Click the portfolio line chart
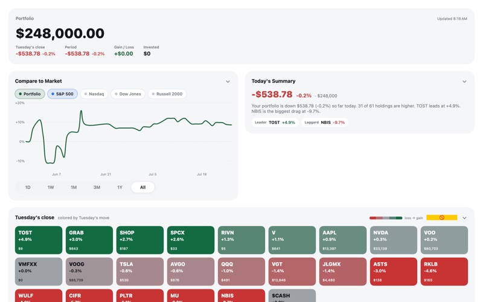The width and height of the screenshot is (483, 302). (x=129, y=137)
